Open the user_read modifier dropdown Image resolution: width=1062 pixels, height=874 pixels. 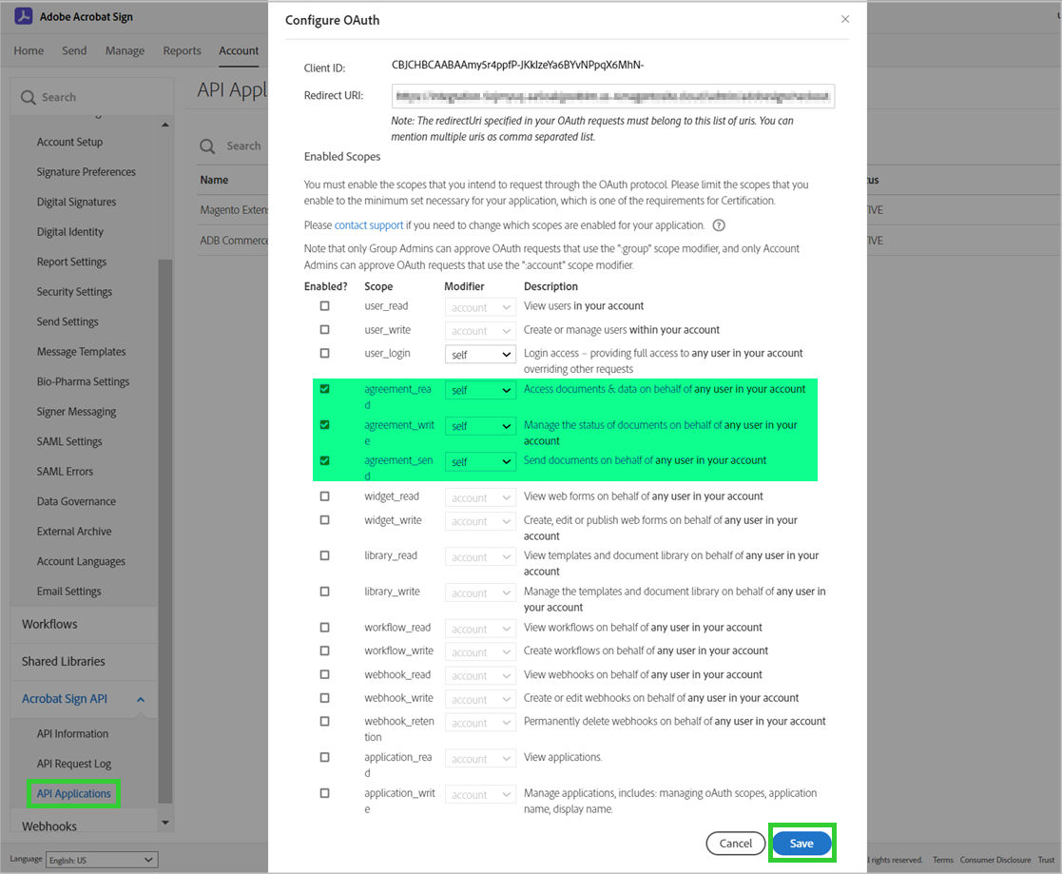(x=480, y=307)
